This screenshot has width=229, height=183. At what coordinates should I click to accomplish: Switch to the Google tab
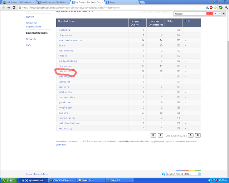[122, 3]
